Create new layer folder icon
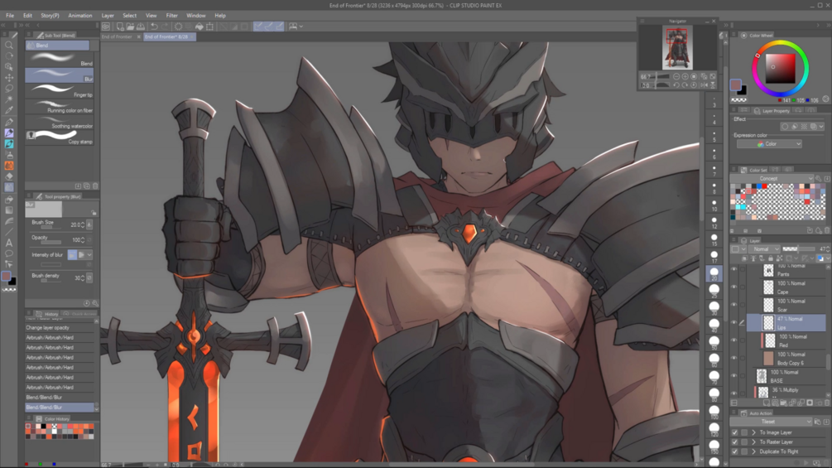832x468 pixels. 784,403
